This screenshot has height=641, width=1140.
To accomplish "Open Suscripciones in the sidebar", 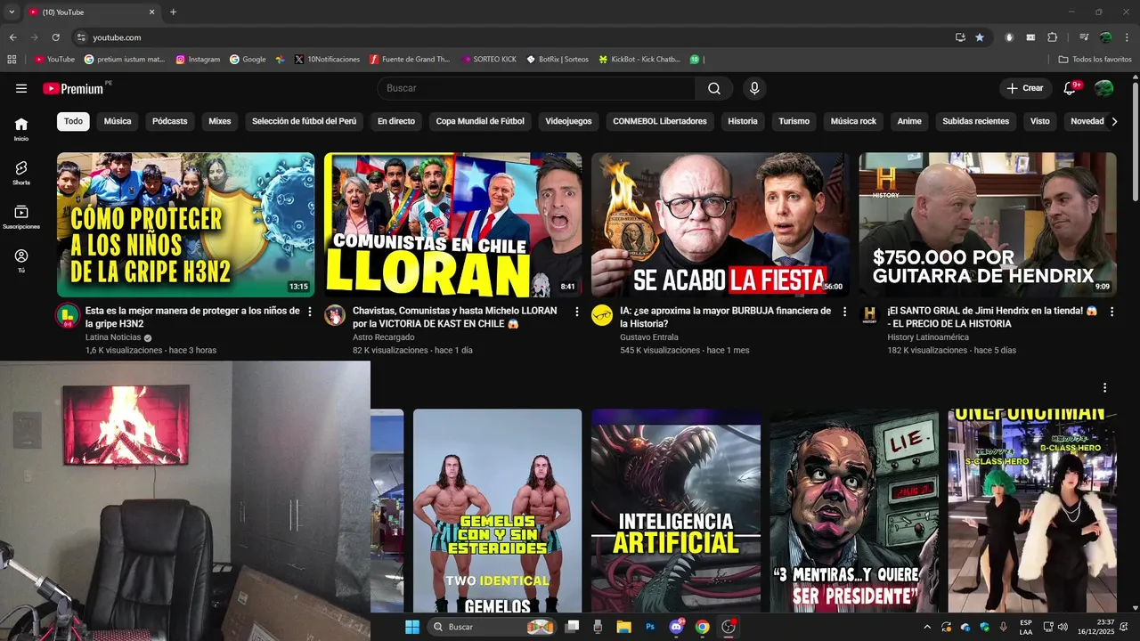I will [x=21, y=217].
